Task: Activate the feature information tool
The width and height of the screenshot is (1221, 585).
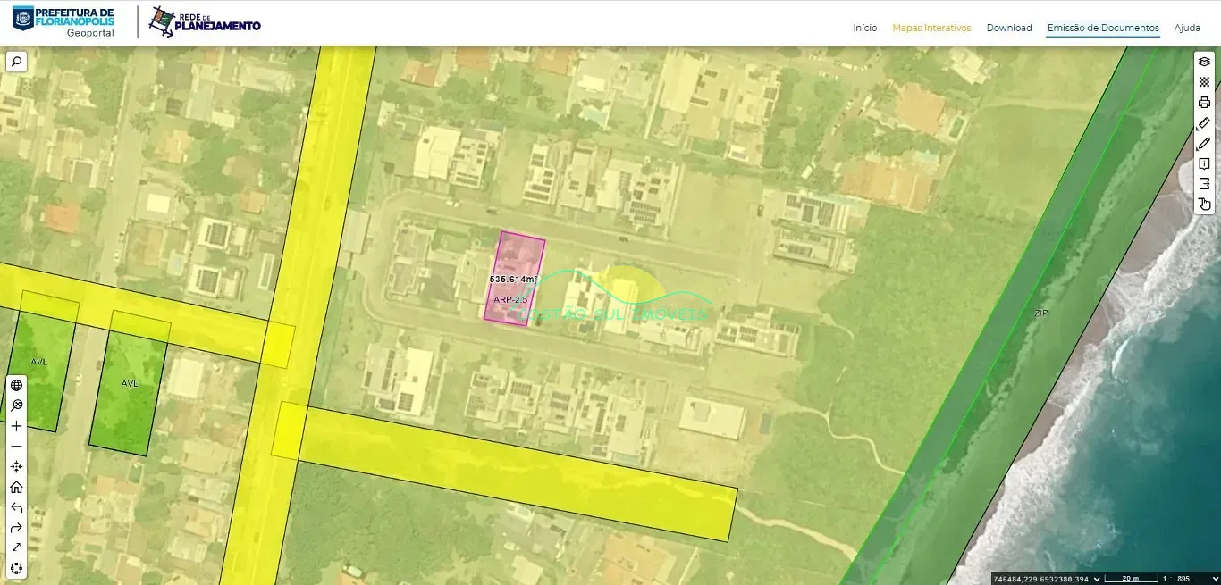Action: click(x=1204, y=163)
